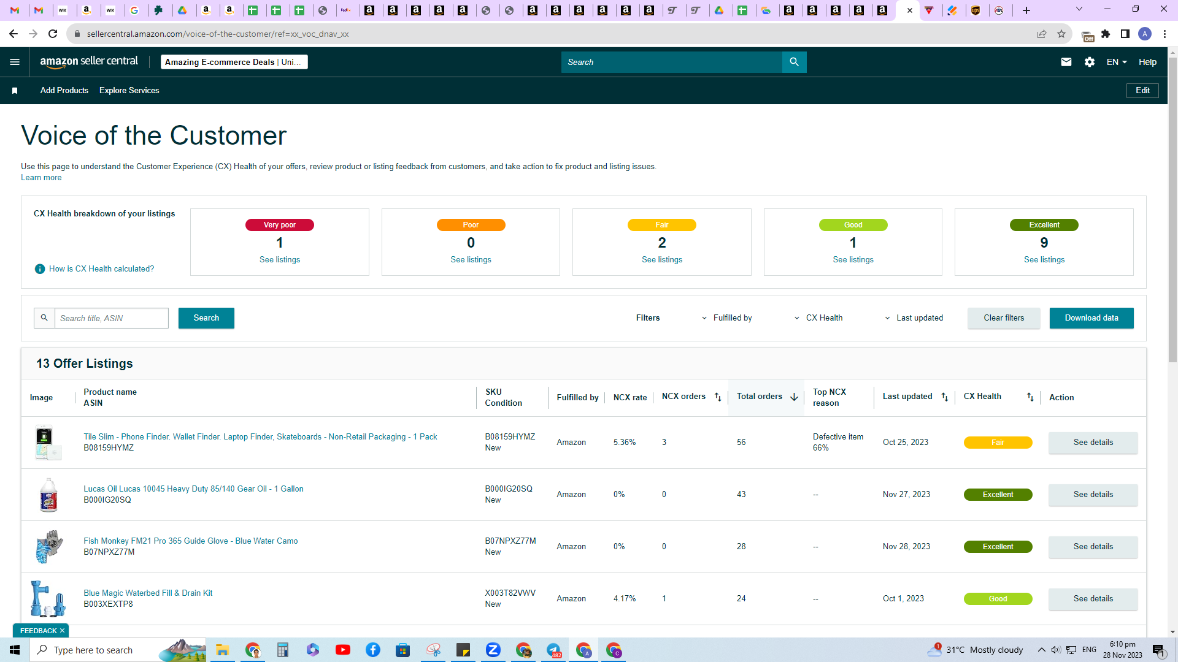
Task: Click the bookmark icon beside Add Products
Action: [x=15, y=91]
